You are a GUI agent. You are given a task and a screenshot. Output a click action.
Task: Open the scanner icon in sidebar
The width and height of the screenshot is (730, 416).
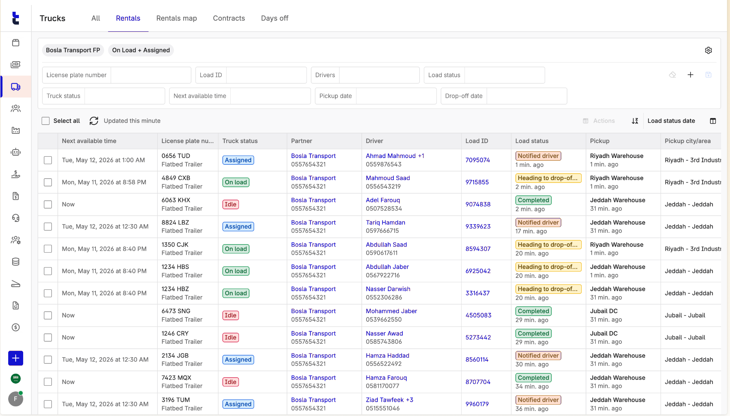[x=16, y=284]
